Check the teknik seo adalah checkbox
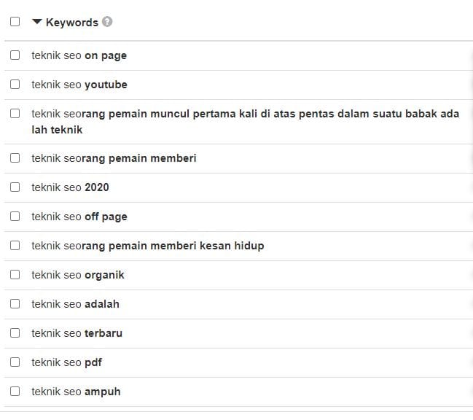 coord(15,304)
